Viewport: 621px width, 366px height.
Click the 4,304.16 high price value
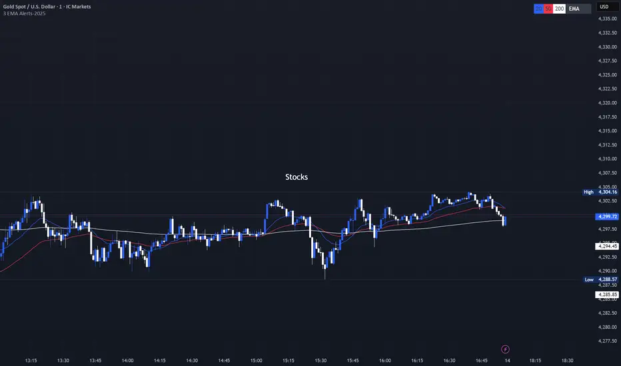pos(607,192)
